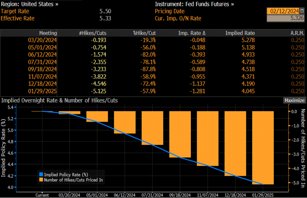Viewport: 307px width, 198px height.
Task: Click the %Hike/Cut column header
Action: [x=144, y=33]
